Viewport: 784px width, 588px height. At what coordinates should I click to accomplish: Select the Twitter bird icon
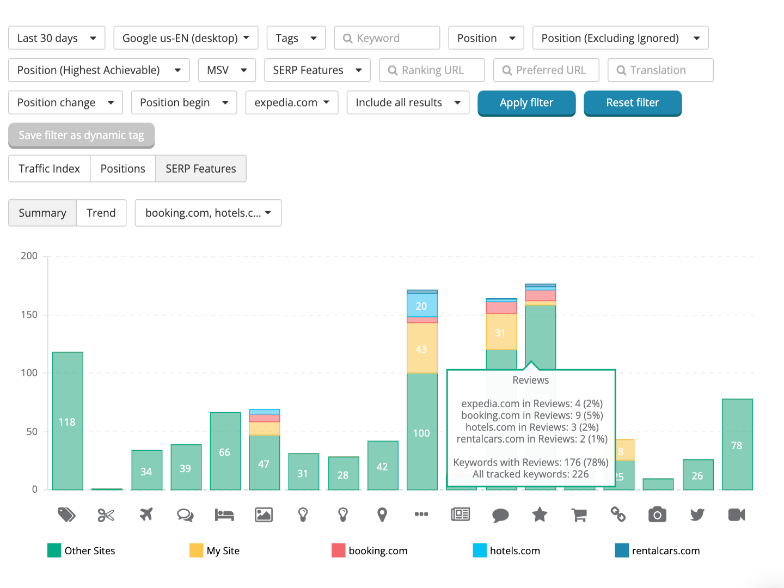pyautogui.click(x=697, y=514)
